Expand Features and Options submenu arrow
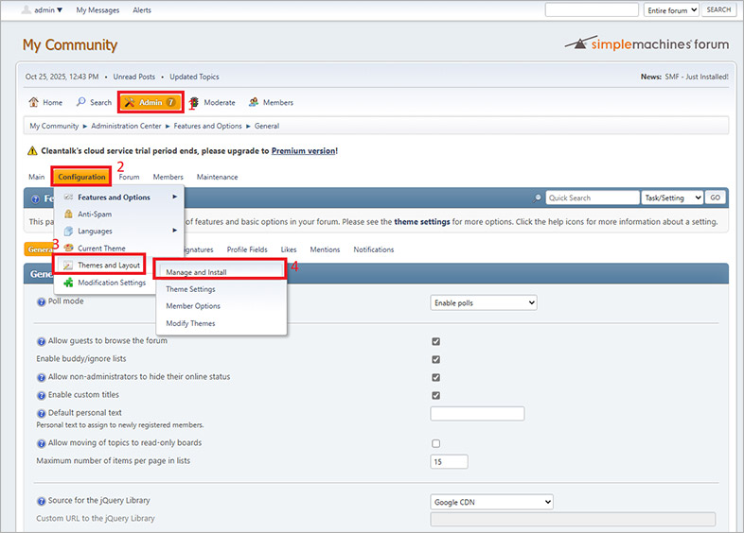 (x=174, y=197)
